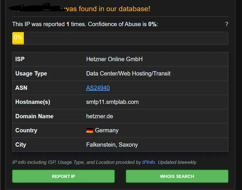242x190 pixels.
Task: Click the question mark help icon
Action: (227, 24)
